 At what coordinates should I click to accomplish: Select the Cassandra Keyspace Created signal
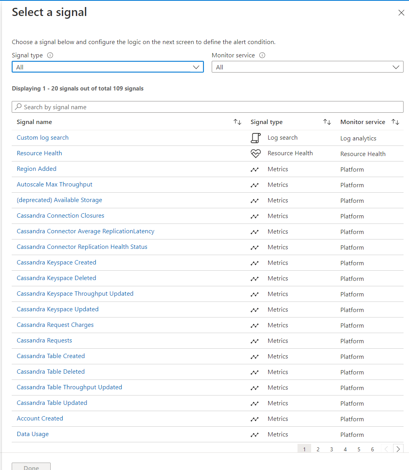pyautogui.click(x=56, y=262)
